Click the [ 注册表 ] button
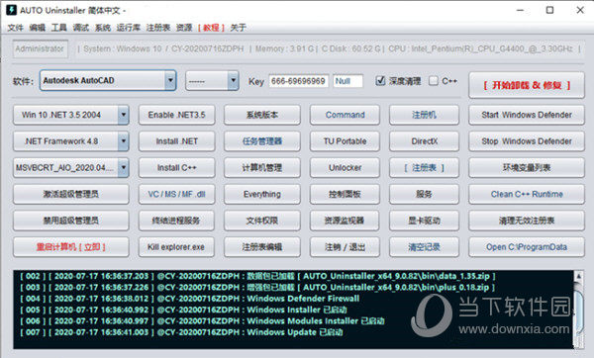Viewport: 594px width, 358px height. pyautogui.click(x=425, y=168)
